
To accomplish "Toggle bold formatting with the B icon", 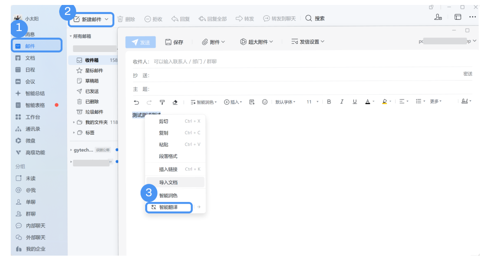I will (329, 102).
